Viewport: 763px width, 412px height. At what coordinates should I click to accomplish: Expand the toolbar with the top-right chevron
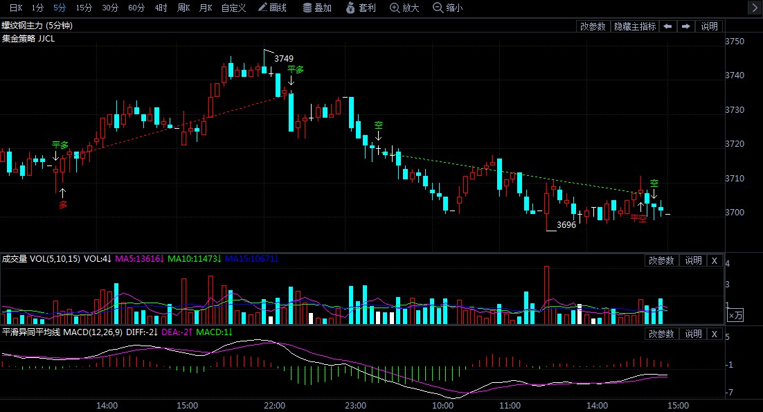[754, 8]
